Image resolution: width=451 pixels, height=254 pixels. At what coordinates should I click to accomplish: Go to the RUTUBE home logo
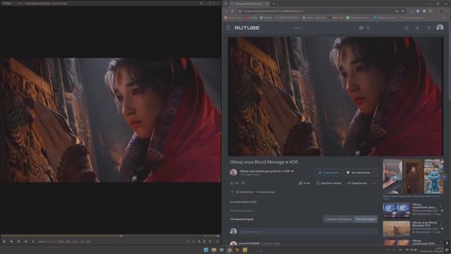(x=247, y=28)
